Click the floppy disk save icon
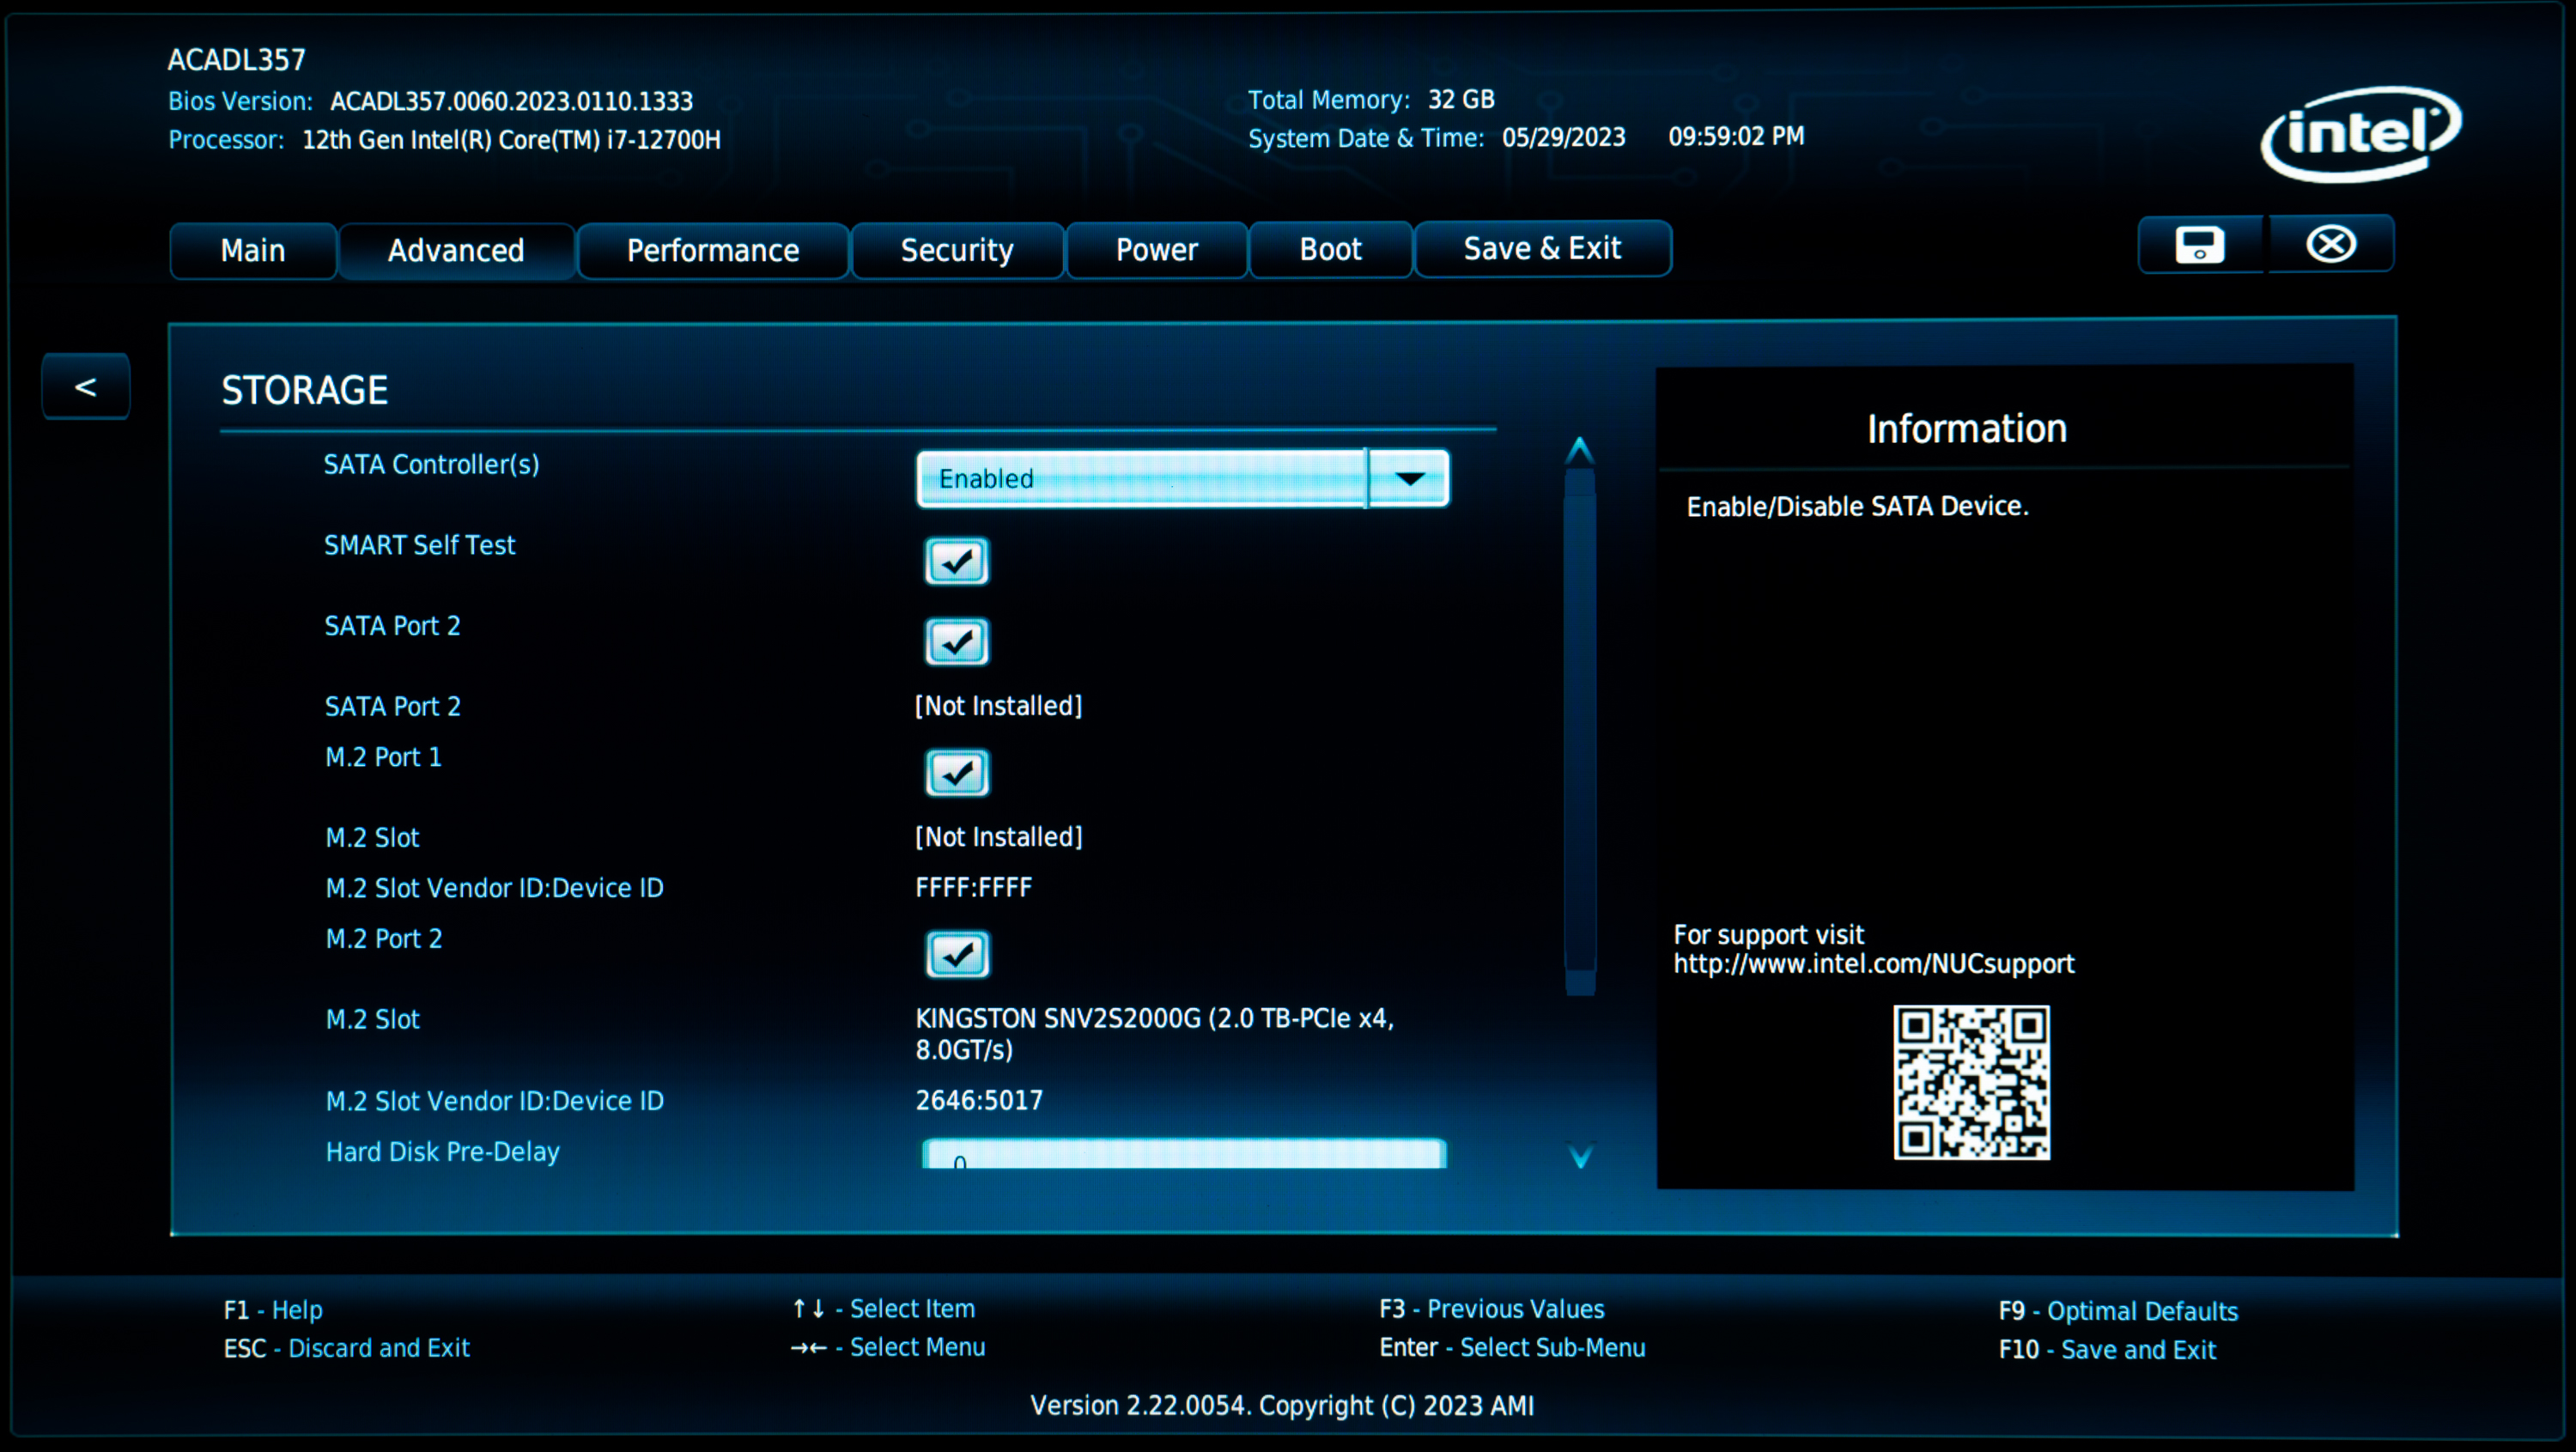Screen dimensions: 2576x1452 point(2199,245)
